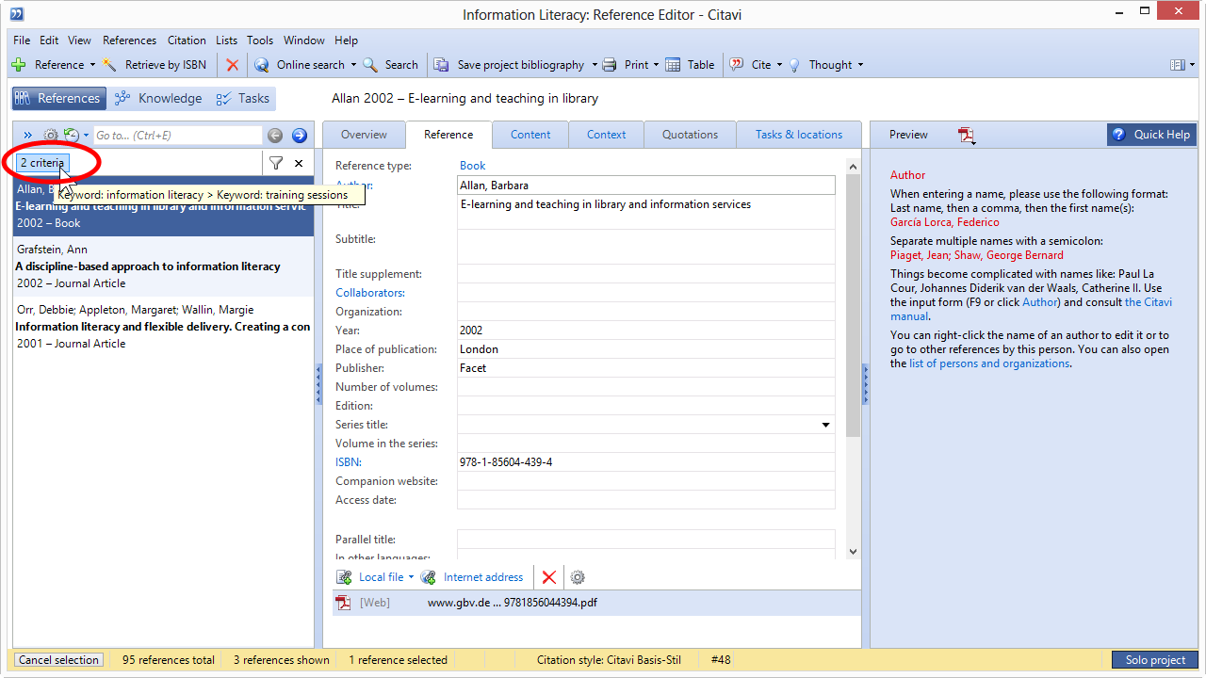Click the gear icon in the locations toolbar

click(578, 577)
